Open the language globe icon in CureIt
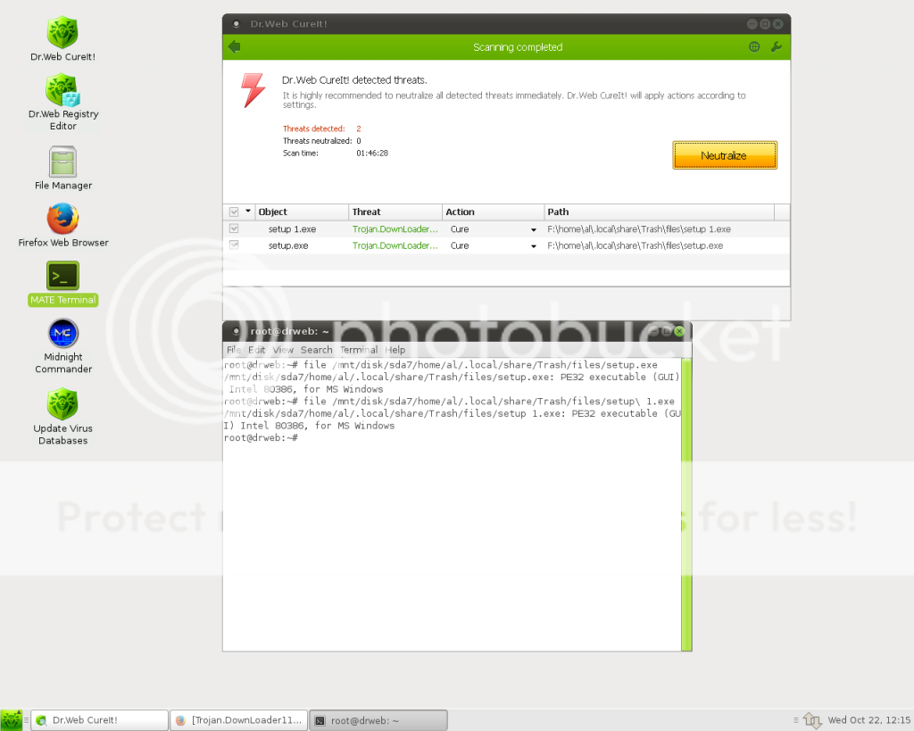914x731 pixels. (753, 46)
